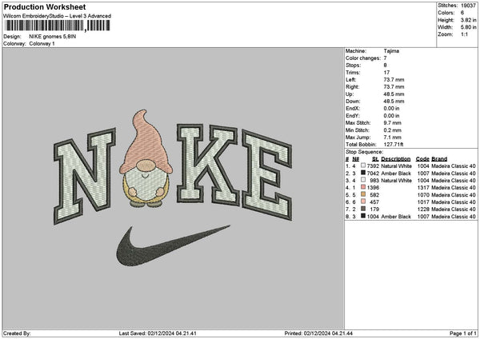Click Natural White description in stop row 3
The width and height of the screenshot is (480, 339).
pyautogui.click(x=397, y=181)
